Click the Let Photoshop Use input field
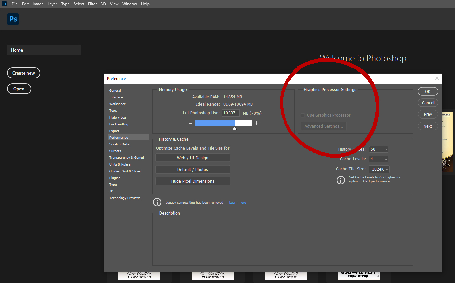Viewport: 455px width, 283px height. 231,113
